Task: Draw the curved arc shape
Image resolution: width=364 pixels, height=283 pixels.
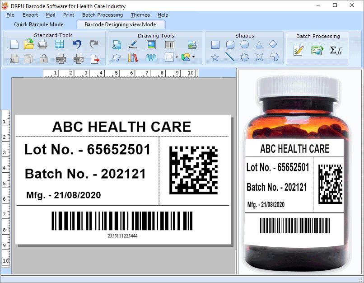Action: pyautogui.click(x=274, y=57)
